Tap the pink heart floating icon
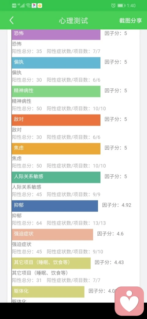 point(129,301)
